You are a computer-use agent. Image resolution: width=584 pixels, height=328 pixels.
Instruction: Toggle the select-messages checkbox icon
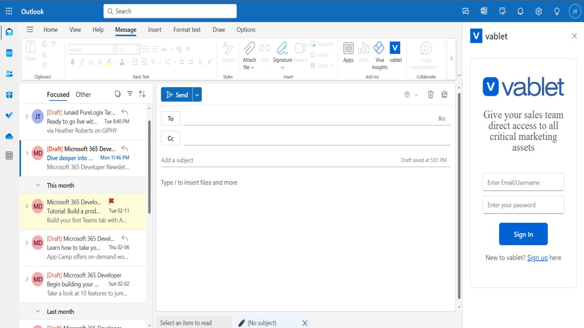pyautogui.click(x=118, y=94)
